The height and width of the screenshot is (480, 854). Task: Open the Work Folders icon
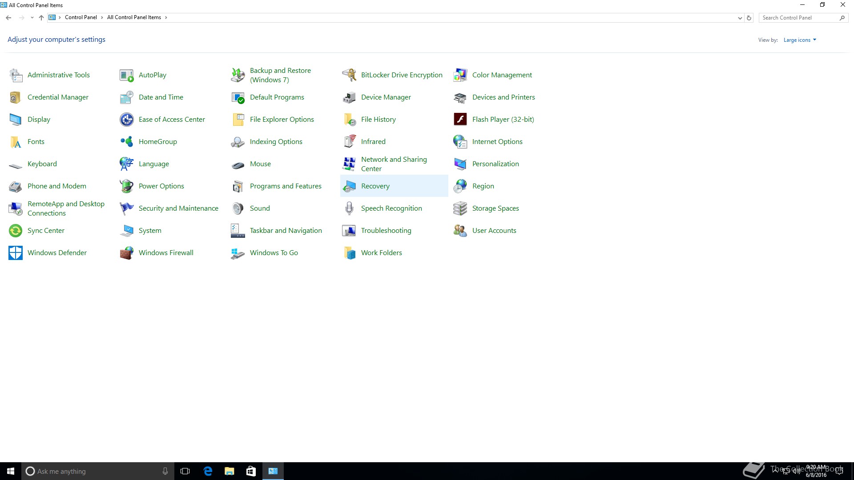pos(349,253)
